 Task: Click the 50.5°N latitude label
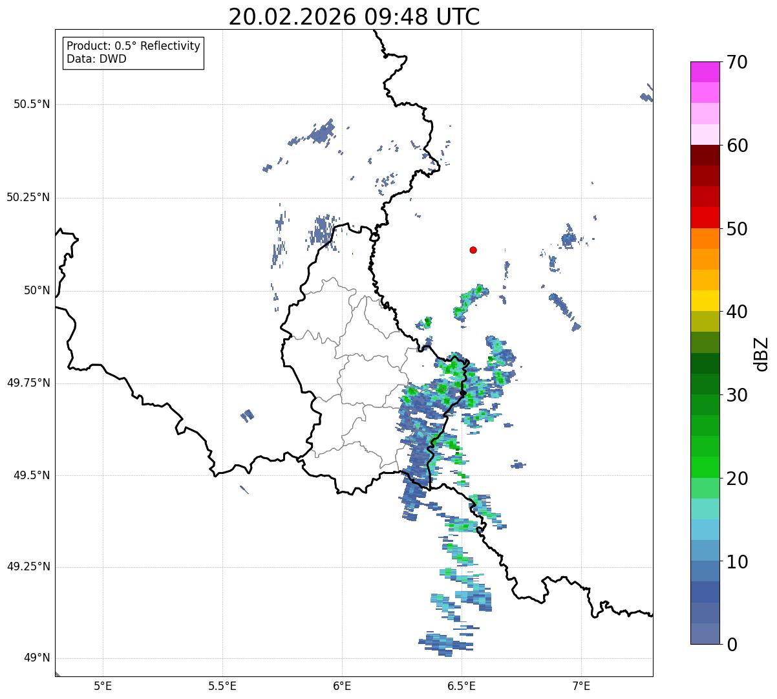coord(32,104)
